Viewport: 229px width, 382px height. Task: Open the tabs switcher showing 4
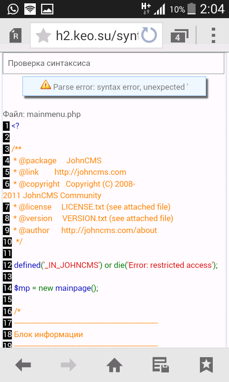point(179,36)
